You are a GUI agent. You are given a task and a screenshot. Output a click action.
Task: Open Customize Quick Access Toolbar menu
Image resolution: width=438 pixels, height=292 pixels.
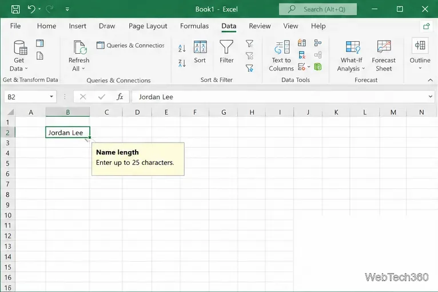point(67,9)
